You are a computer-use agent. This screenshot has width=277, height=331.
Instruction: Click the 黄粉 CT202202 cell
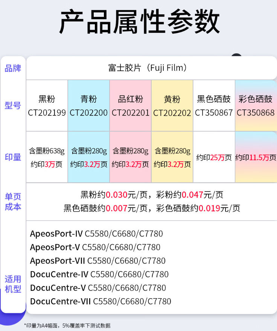click(172, 106)
